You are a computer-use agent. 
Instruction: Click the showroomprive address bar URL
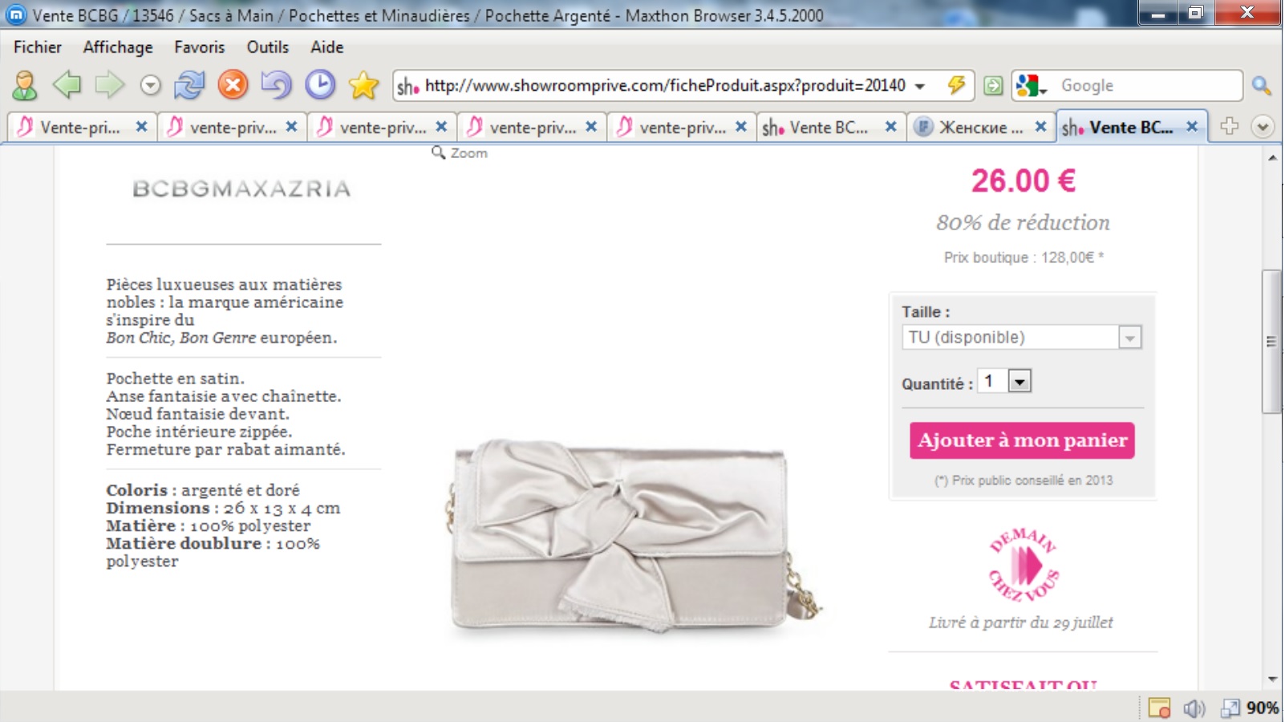tap(665, 85)
